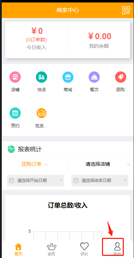Open the 商城 mall icon
134x258 pixels.
(68, 77)
